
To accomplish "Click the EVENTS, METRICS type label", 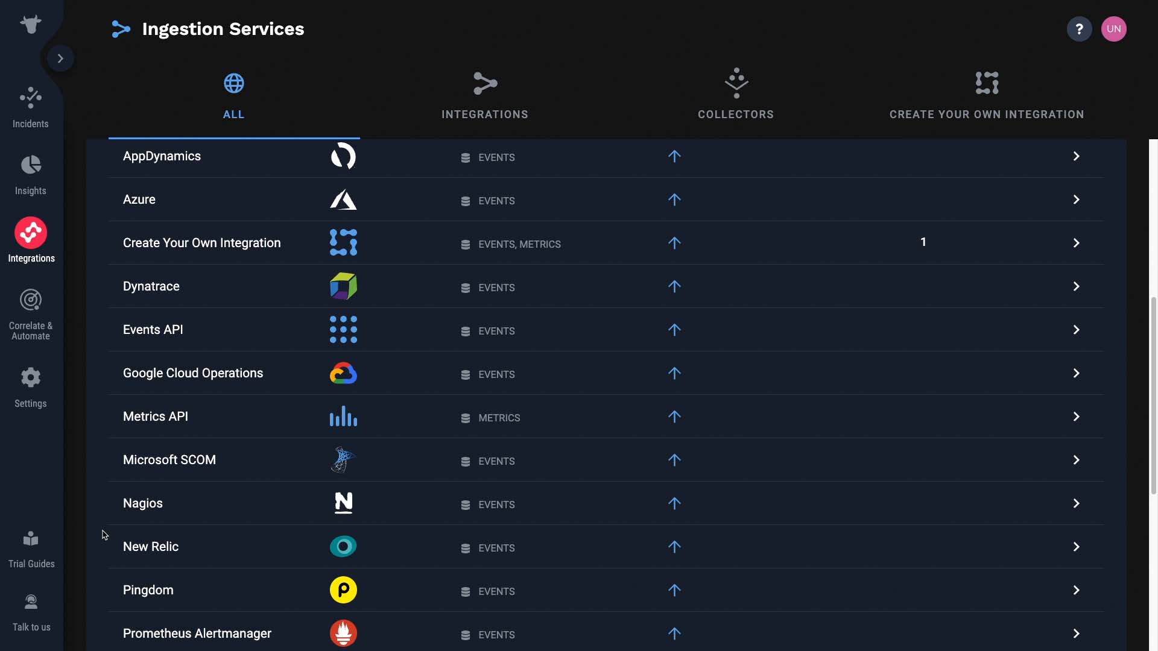I will 519,244.
